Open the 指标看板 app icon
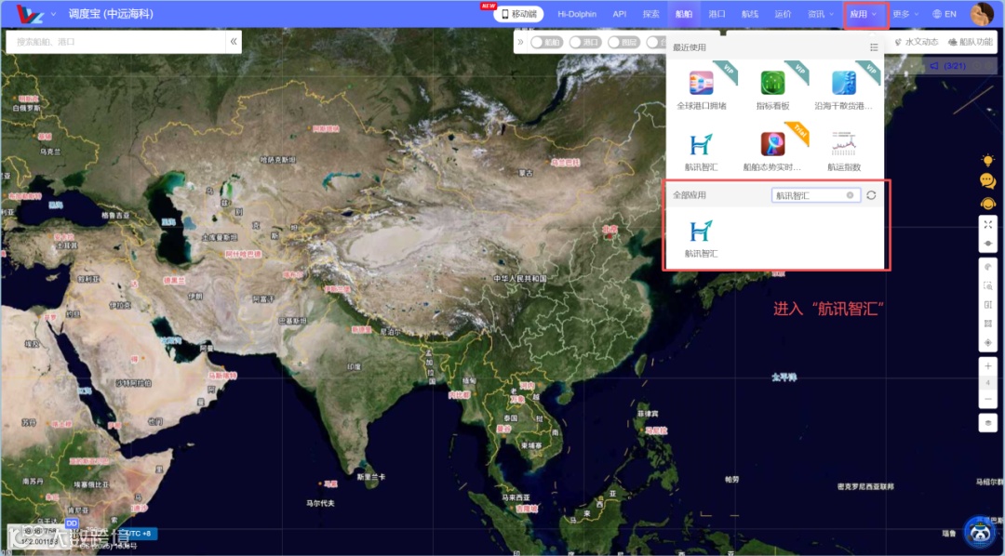Image resolution: width=1005 pixels, height=556 pixels. pyautogui.click(x=772, y=84)
